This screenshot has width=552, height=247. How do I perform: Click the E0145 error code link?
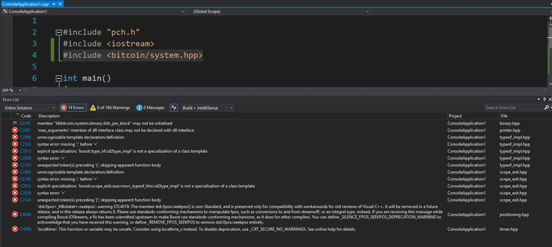[25, 123]
